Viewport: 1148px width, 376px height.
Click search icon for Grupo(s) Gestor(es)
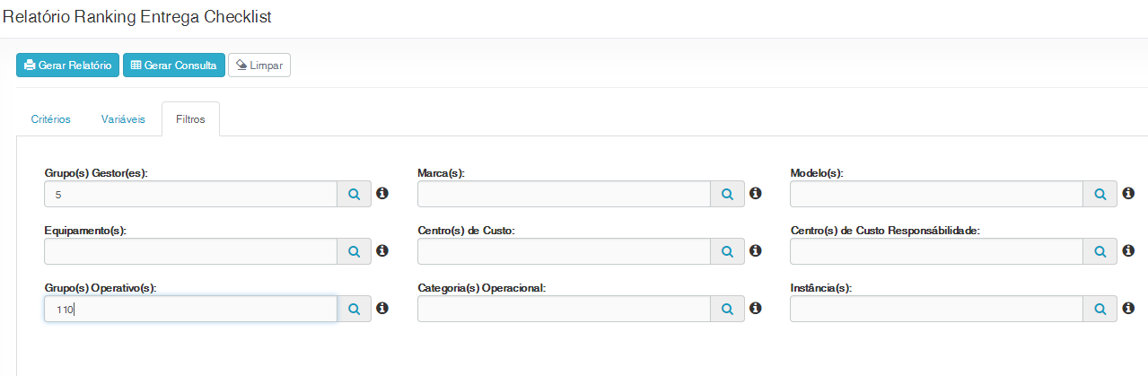click(x=355, y=194)
